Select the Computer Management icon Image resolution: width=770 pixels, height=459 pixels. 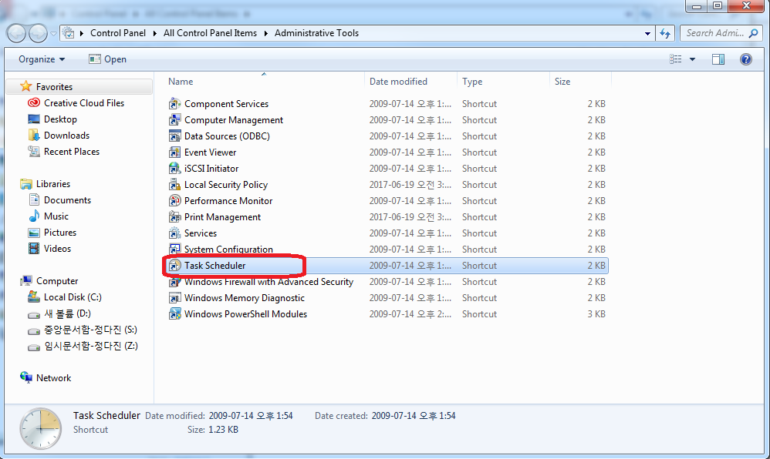(x=174, y=120)
